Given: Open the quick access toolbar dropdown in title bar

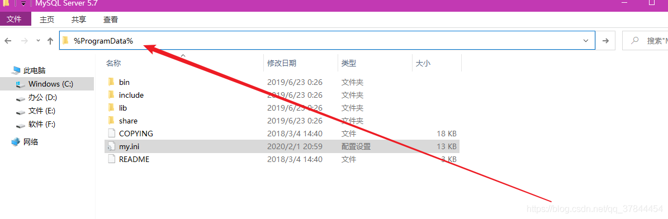Looking at the screenshot, I should (23, 3).
